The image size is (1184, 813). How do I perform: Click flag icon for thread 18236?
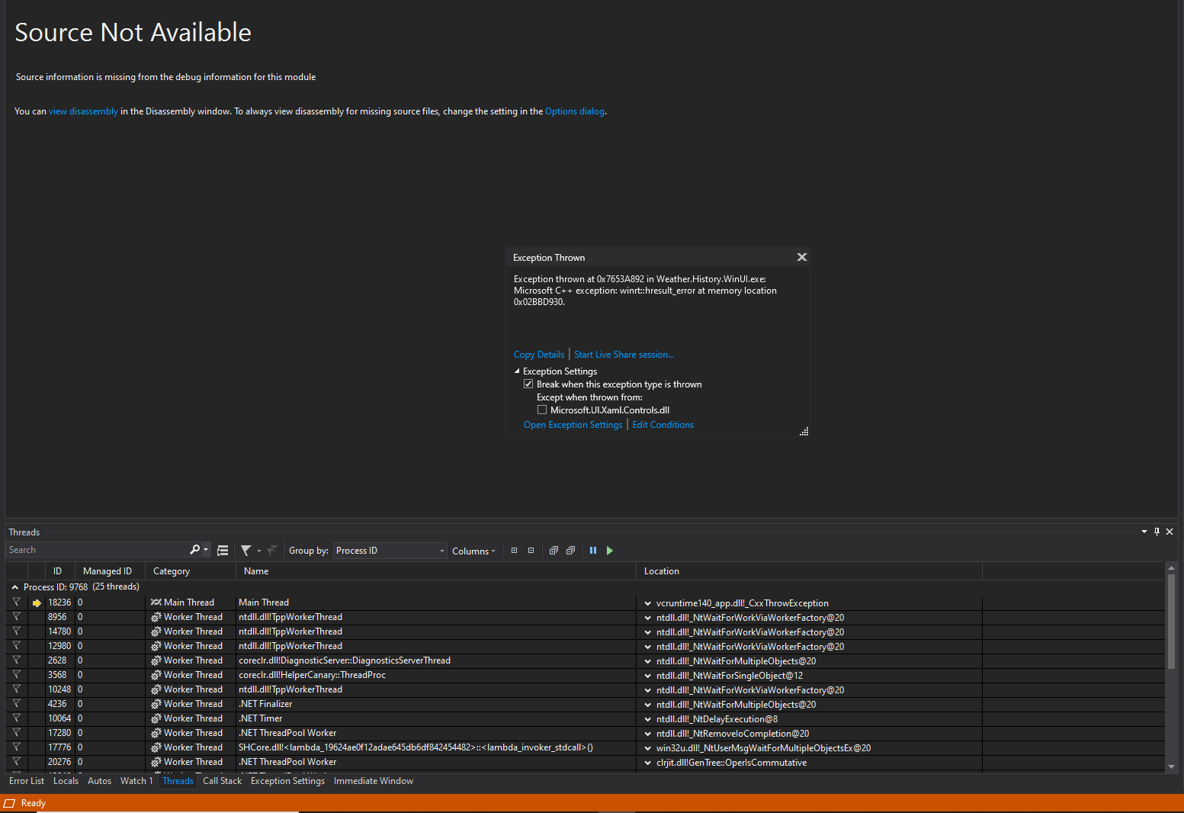click(x=16, y=603)
